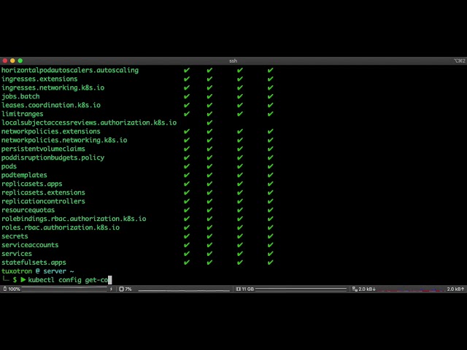
Task: Close the ssh terminal window
Action: [5, 61]
